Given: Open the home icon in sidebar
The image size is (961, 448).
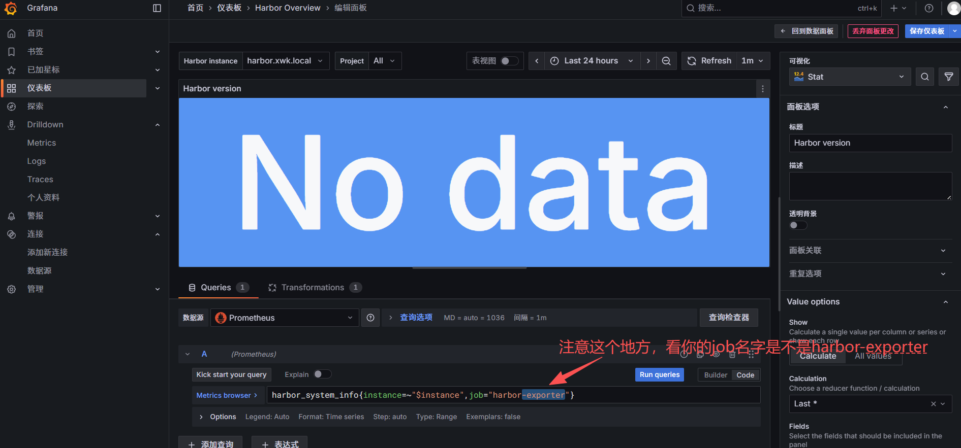Looking at the screenshot, I should [12, 33].
